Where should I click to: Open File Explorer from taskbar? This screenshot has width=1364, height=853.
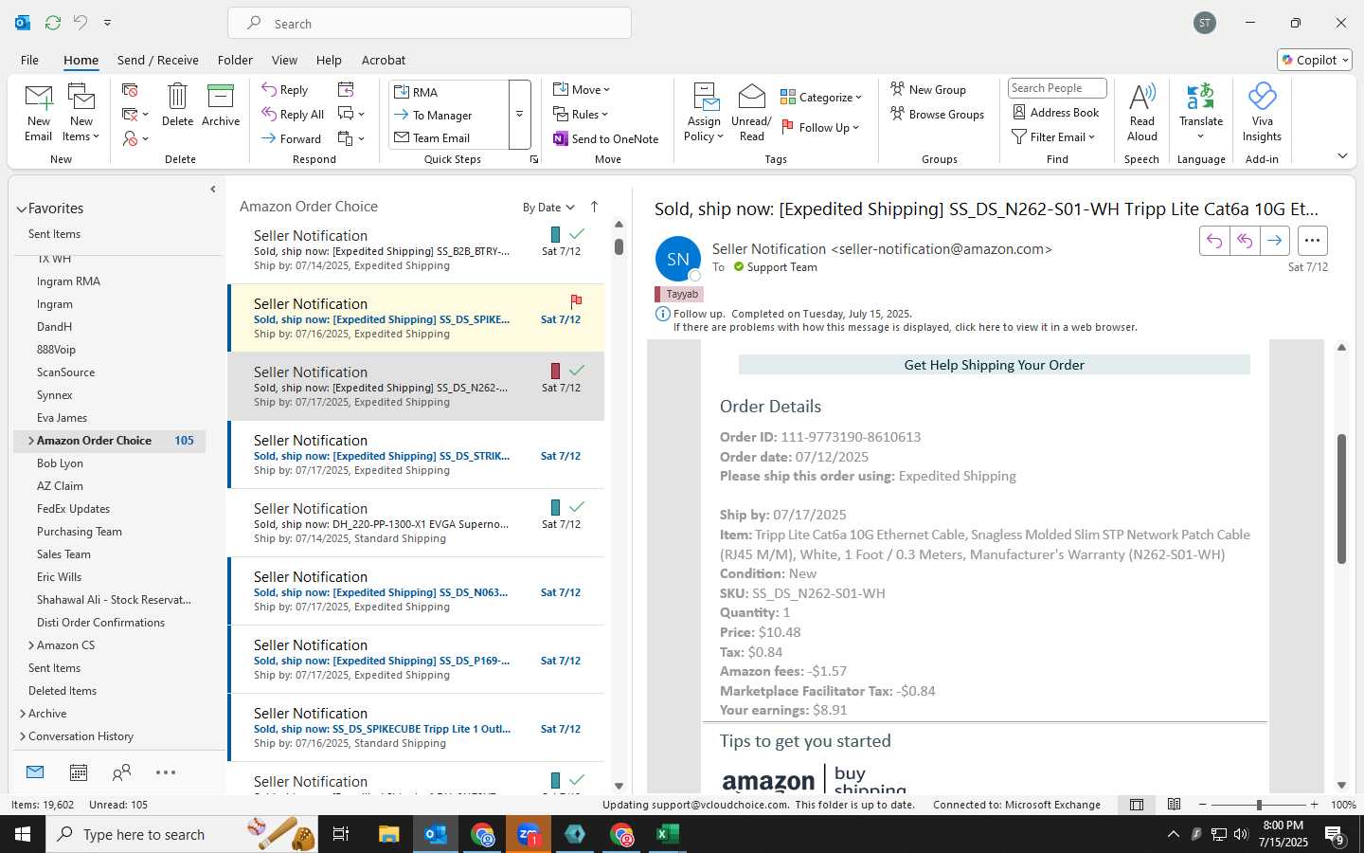tap(389, 834)
